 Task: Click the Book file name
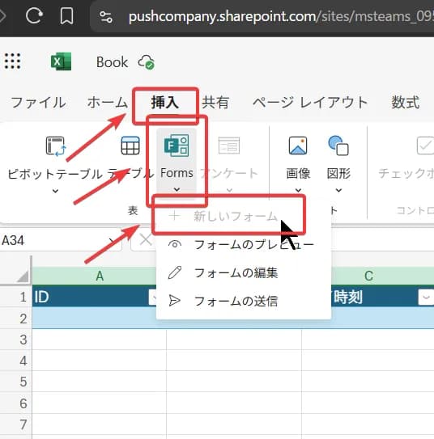[112, 62]
